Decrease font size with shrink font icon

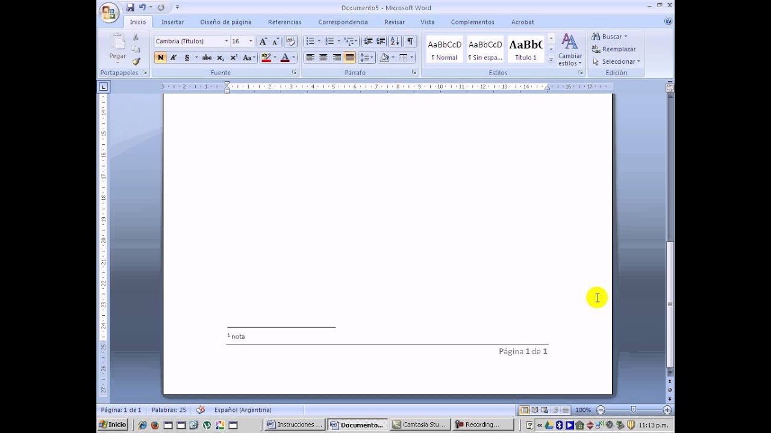pyautogui.click(x=275, y=41)
